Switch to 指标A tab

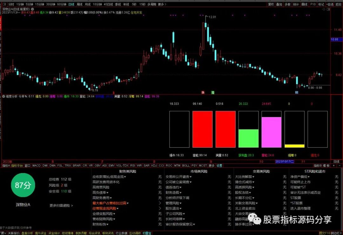coord(6,166)
